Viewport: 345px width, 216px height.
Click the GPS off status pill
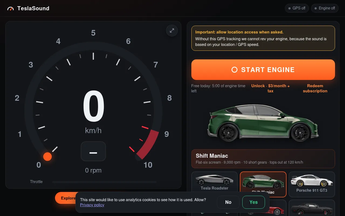297,8
